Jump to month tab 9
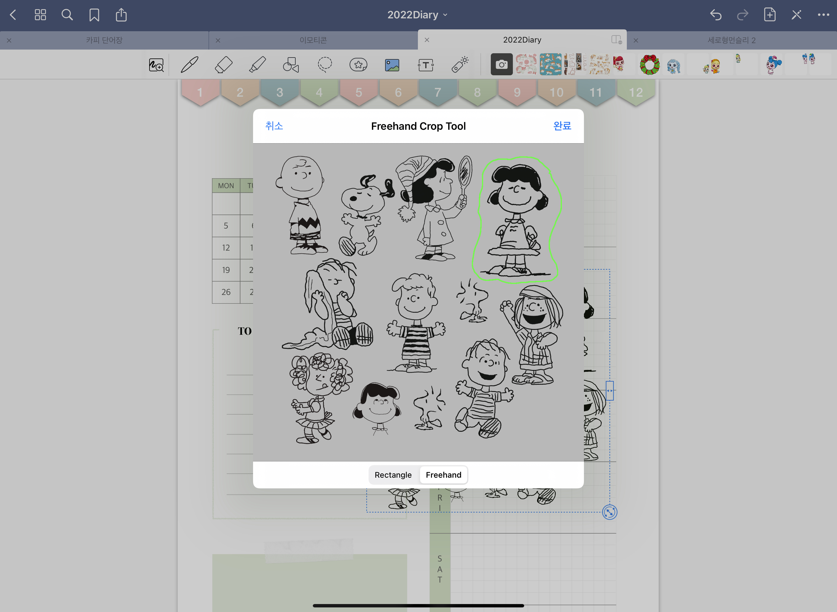The image size is (837, 612). click(517, 92)
